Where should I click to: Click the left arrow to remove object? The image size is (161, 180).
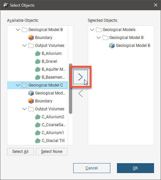pos(80,93)
